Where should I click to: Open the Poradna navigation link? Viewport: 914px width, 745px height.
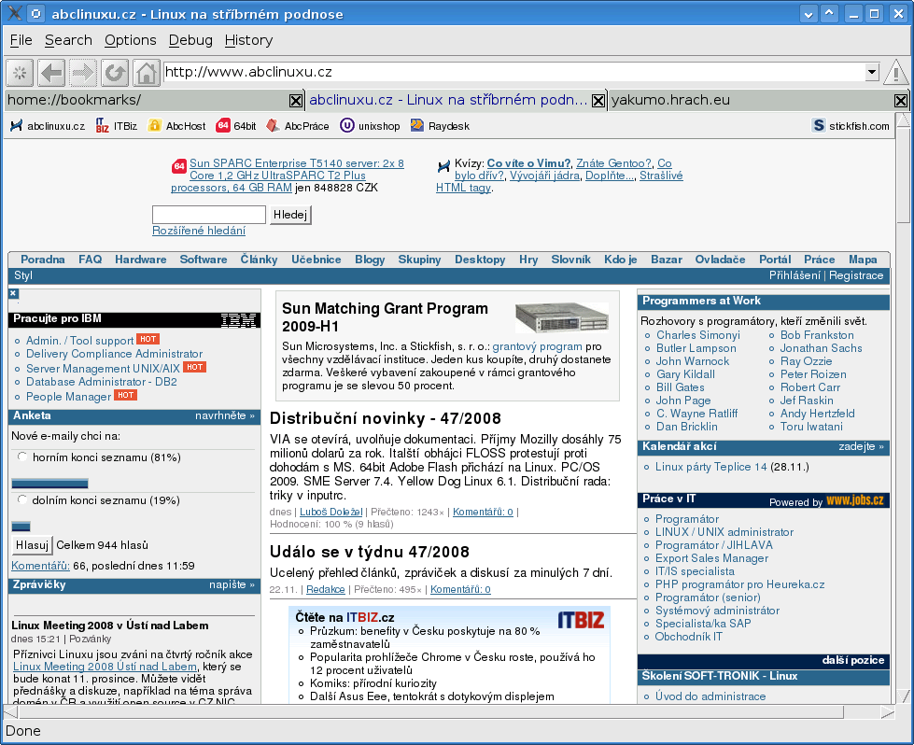pyautogui.click(x=43, y=260)
